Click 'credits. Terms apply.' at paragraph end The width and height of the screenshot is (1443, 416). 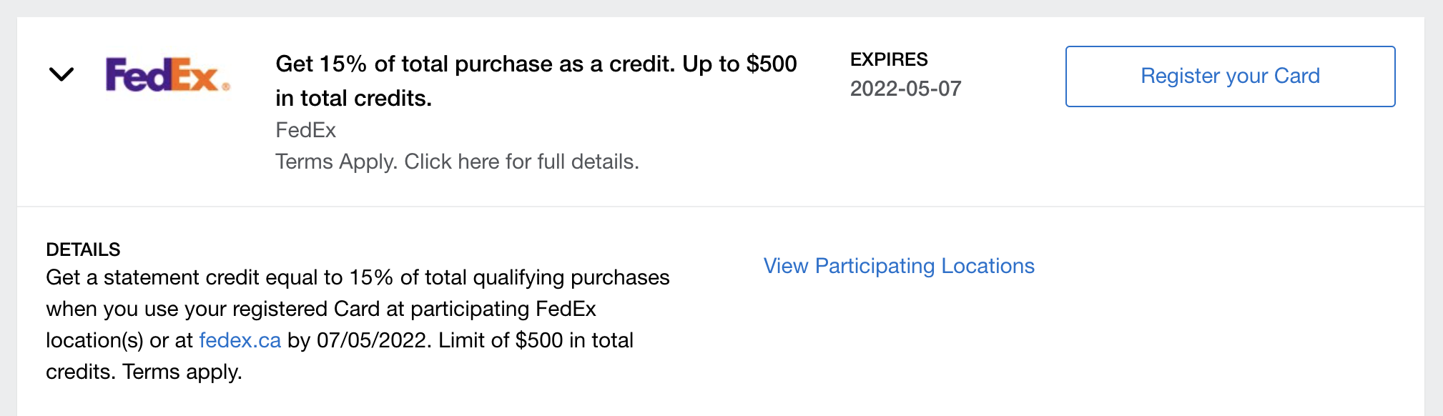[144, 372]
